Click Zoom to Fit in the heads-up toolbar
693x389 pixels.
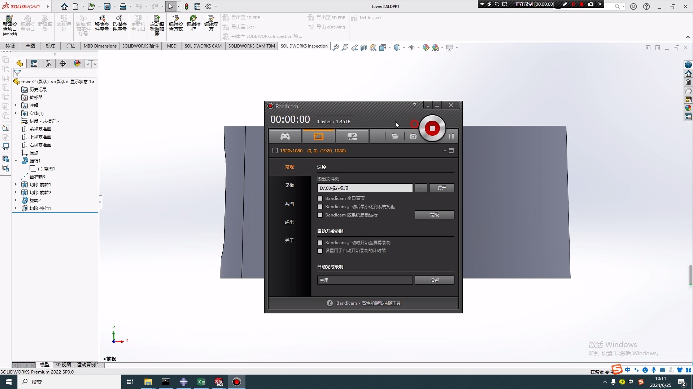click(336, 48)
